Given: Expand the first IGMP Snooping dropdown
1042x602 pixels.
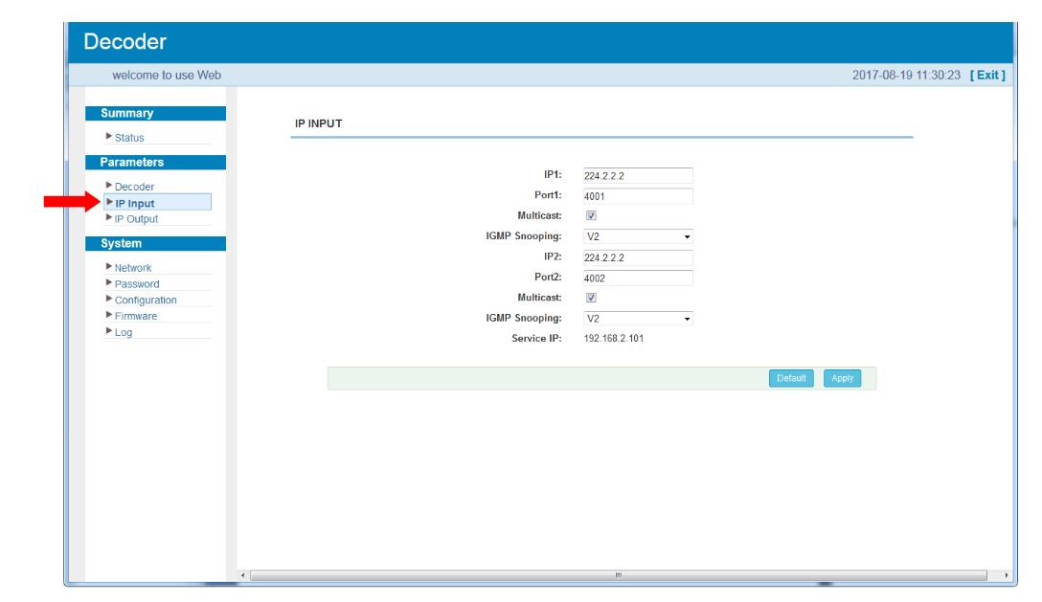Looking at the screenshot, I should (x=637, y=236).
